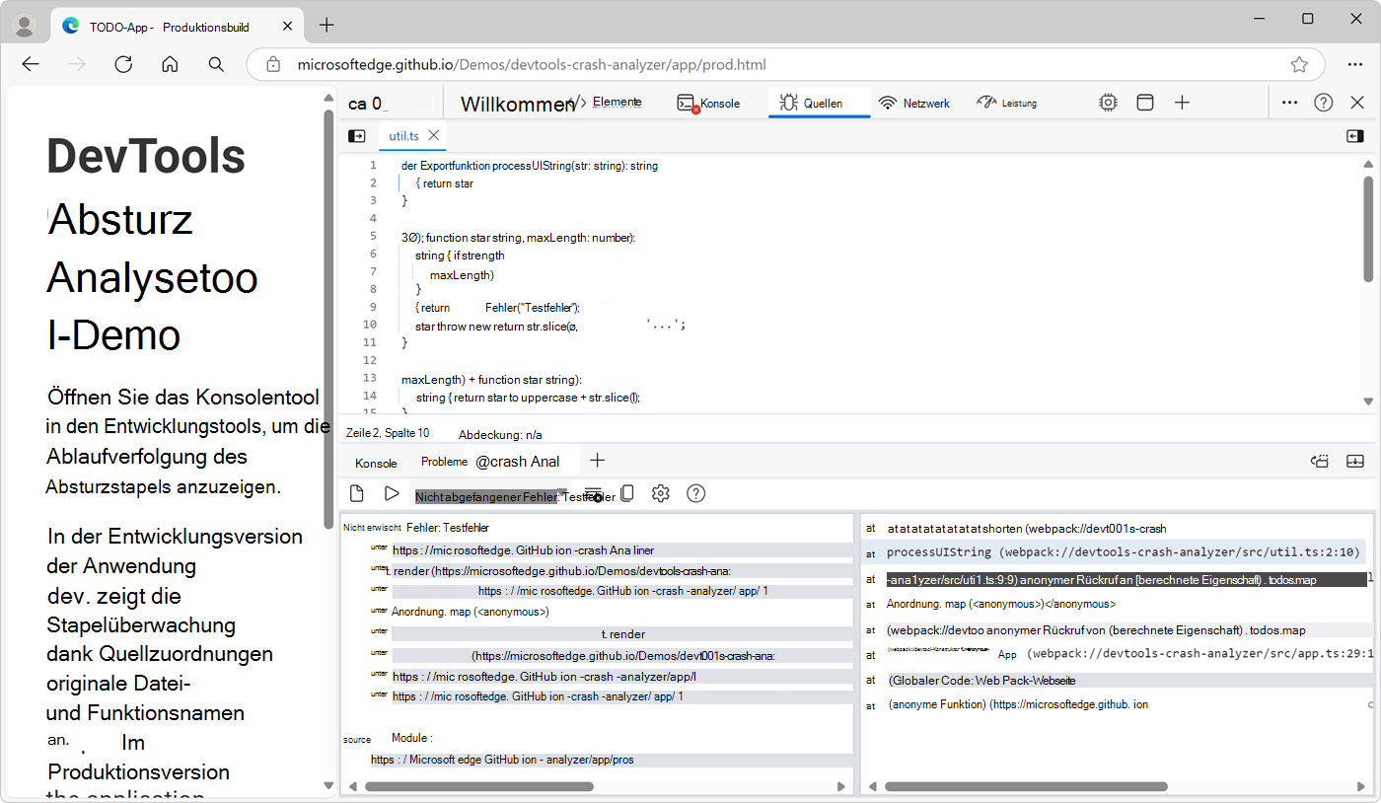Reload the page with the refresh icon
The image size is (1381, 803).
[123, 64]
